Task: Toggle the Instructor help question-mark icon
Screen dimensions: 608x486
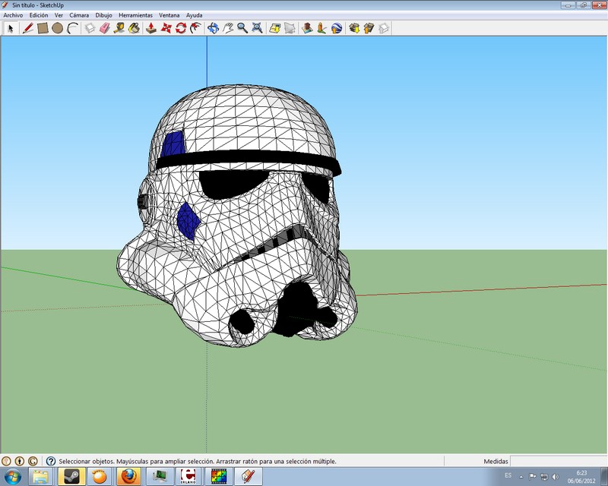Action: 51,461
